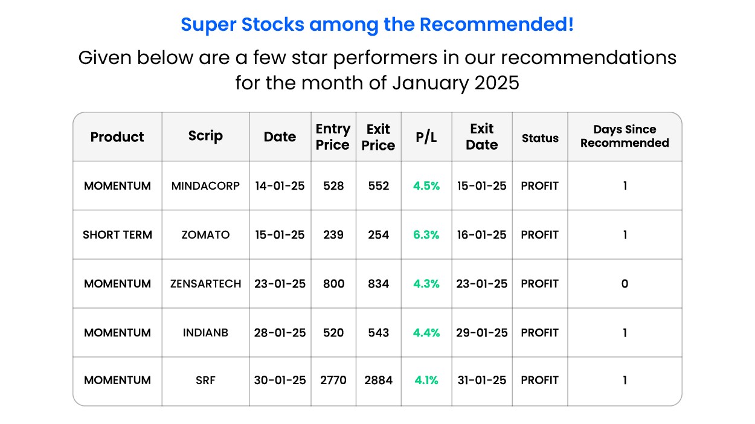The image size is (755, 424).
Task: Select the 800 entry price cell
Action: coord(333,284)
